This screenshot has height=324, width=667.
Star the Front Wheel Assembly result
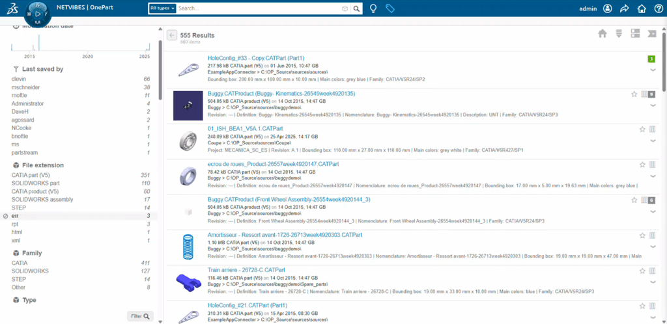click(x=634, y=200)
